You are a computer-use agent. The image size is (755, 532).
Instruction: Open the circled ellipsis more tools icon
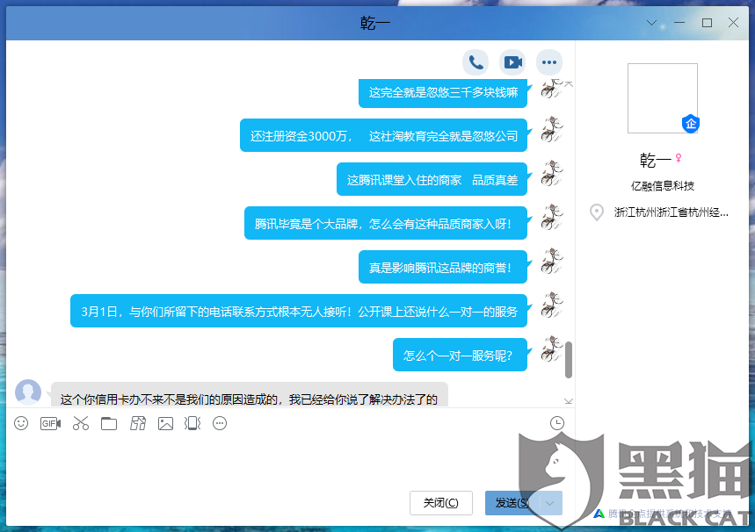click(220, 423)
